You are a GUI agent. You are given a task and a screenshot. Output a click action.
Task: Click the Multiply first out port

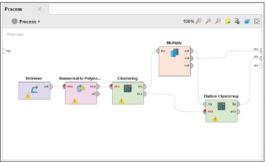(192, 51)
